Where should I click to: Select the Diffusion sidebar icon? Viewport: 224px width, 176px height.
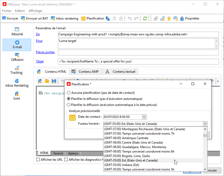click(17, 57)
